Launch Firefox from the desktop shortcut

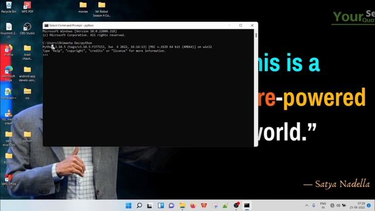[9, 50]
